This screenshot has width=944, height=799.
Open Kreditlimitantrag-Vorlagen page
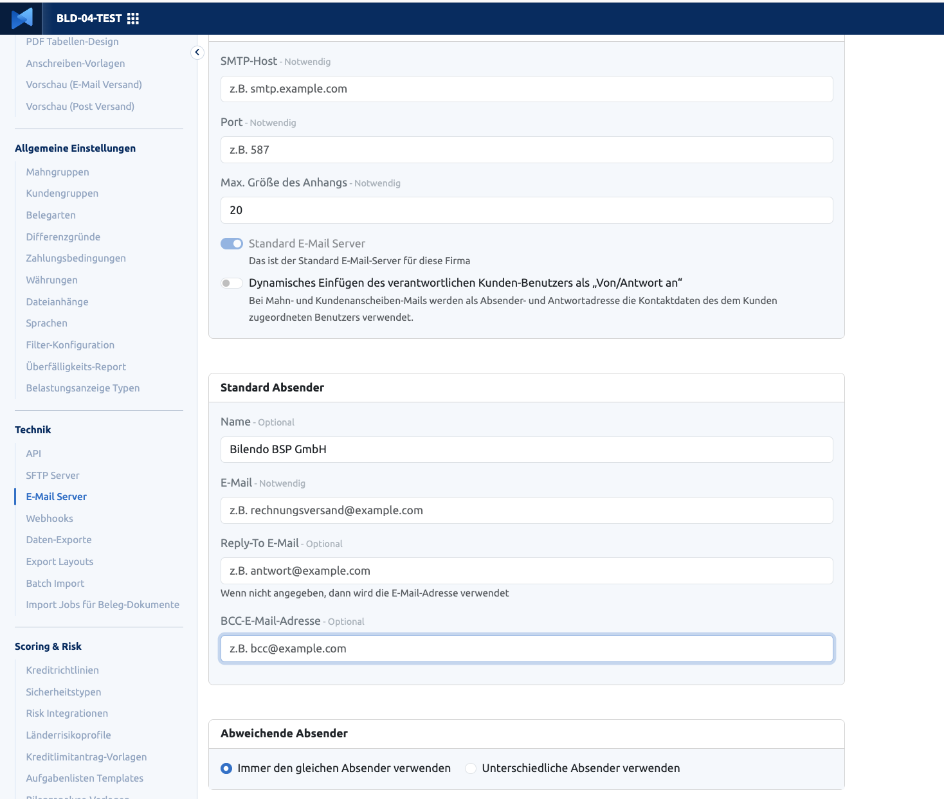coord(86,757)
